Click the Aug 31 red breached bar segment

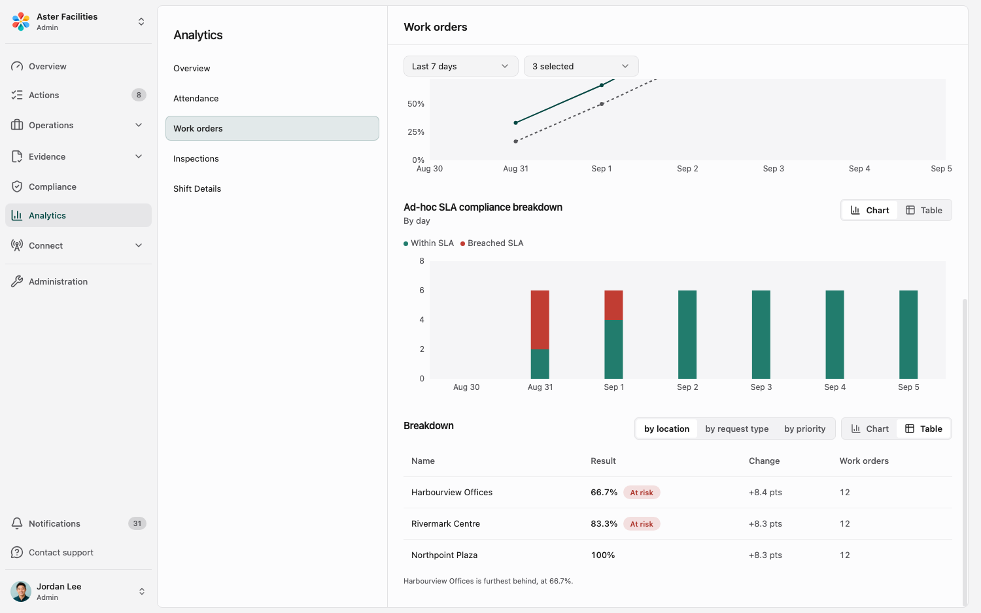540,320
